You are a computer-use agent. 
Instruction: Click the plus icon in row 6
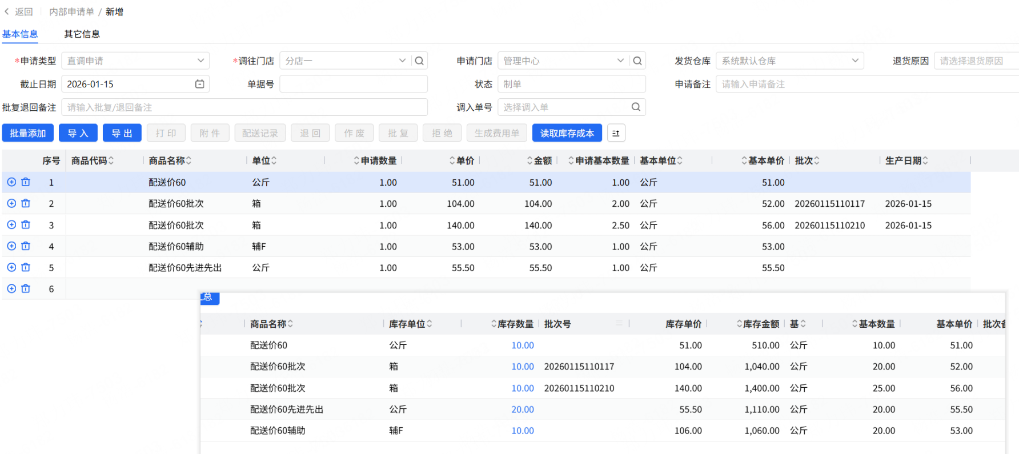[x=11, y=288]
